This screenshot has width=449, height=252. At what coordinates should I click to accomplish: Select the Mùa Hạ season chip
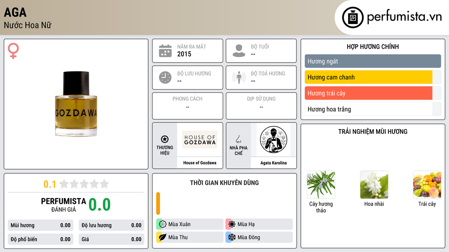[259, 224]
